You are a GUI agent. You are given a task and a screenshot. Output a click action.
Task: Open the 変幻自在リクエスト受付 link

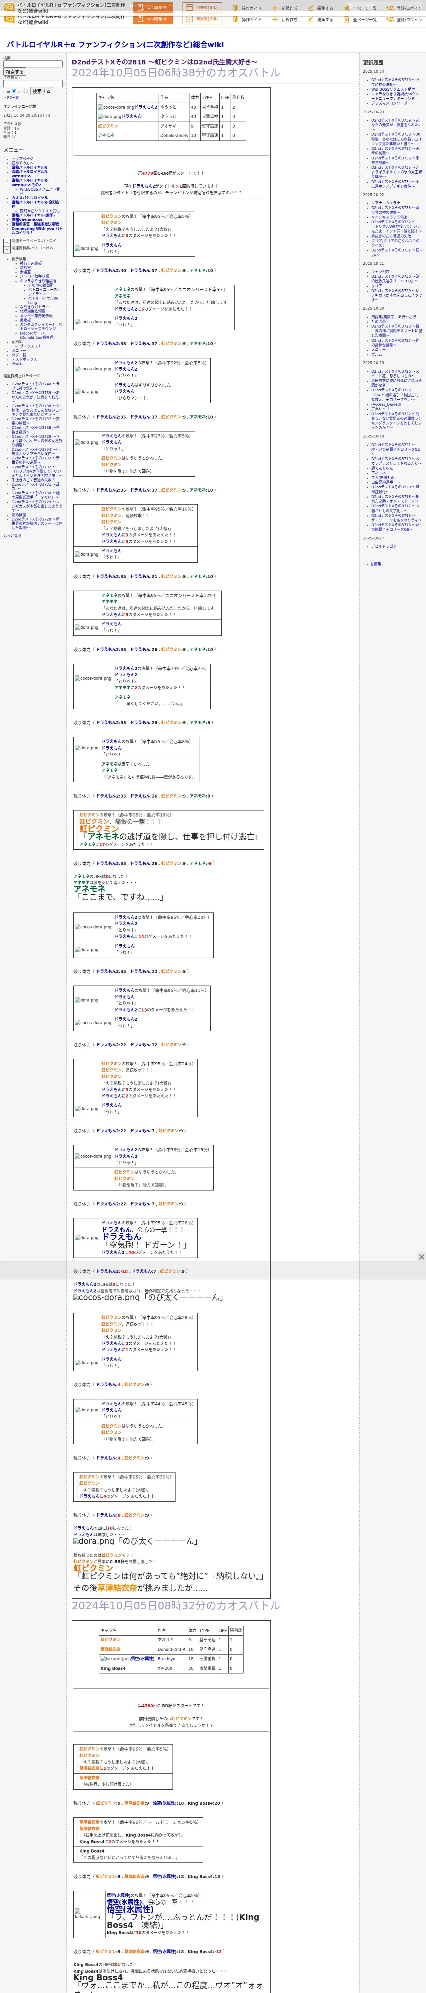39,211
